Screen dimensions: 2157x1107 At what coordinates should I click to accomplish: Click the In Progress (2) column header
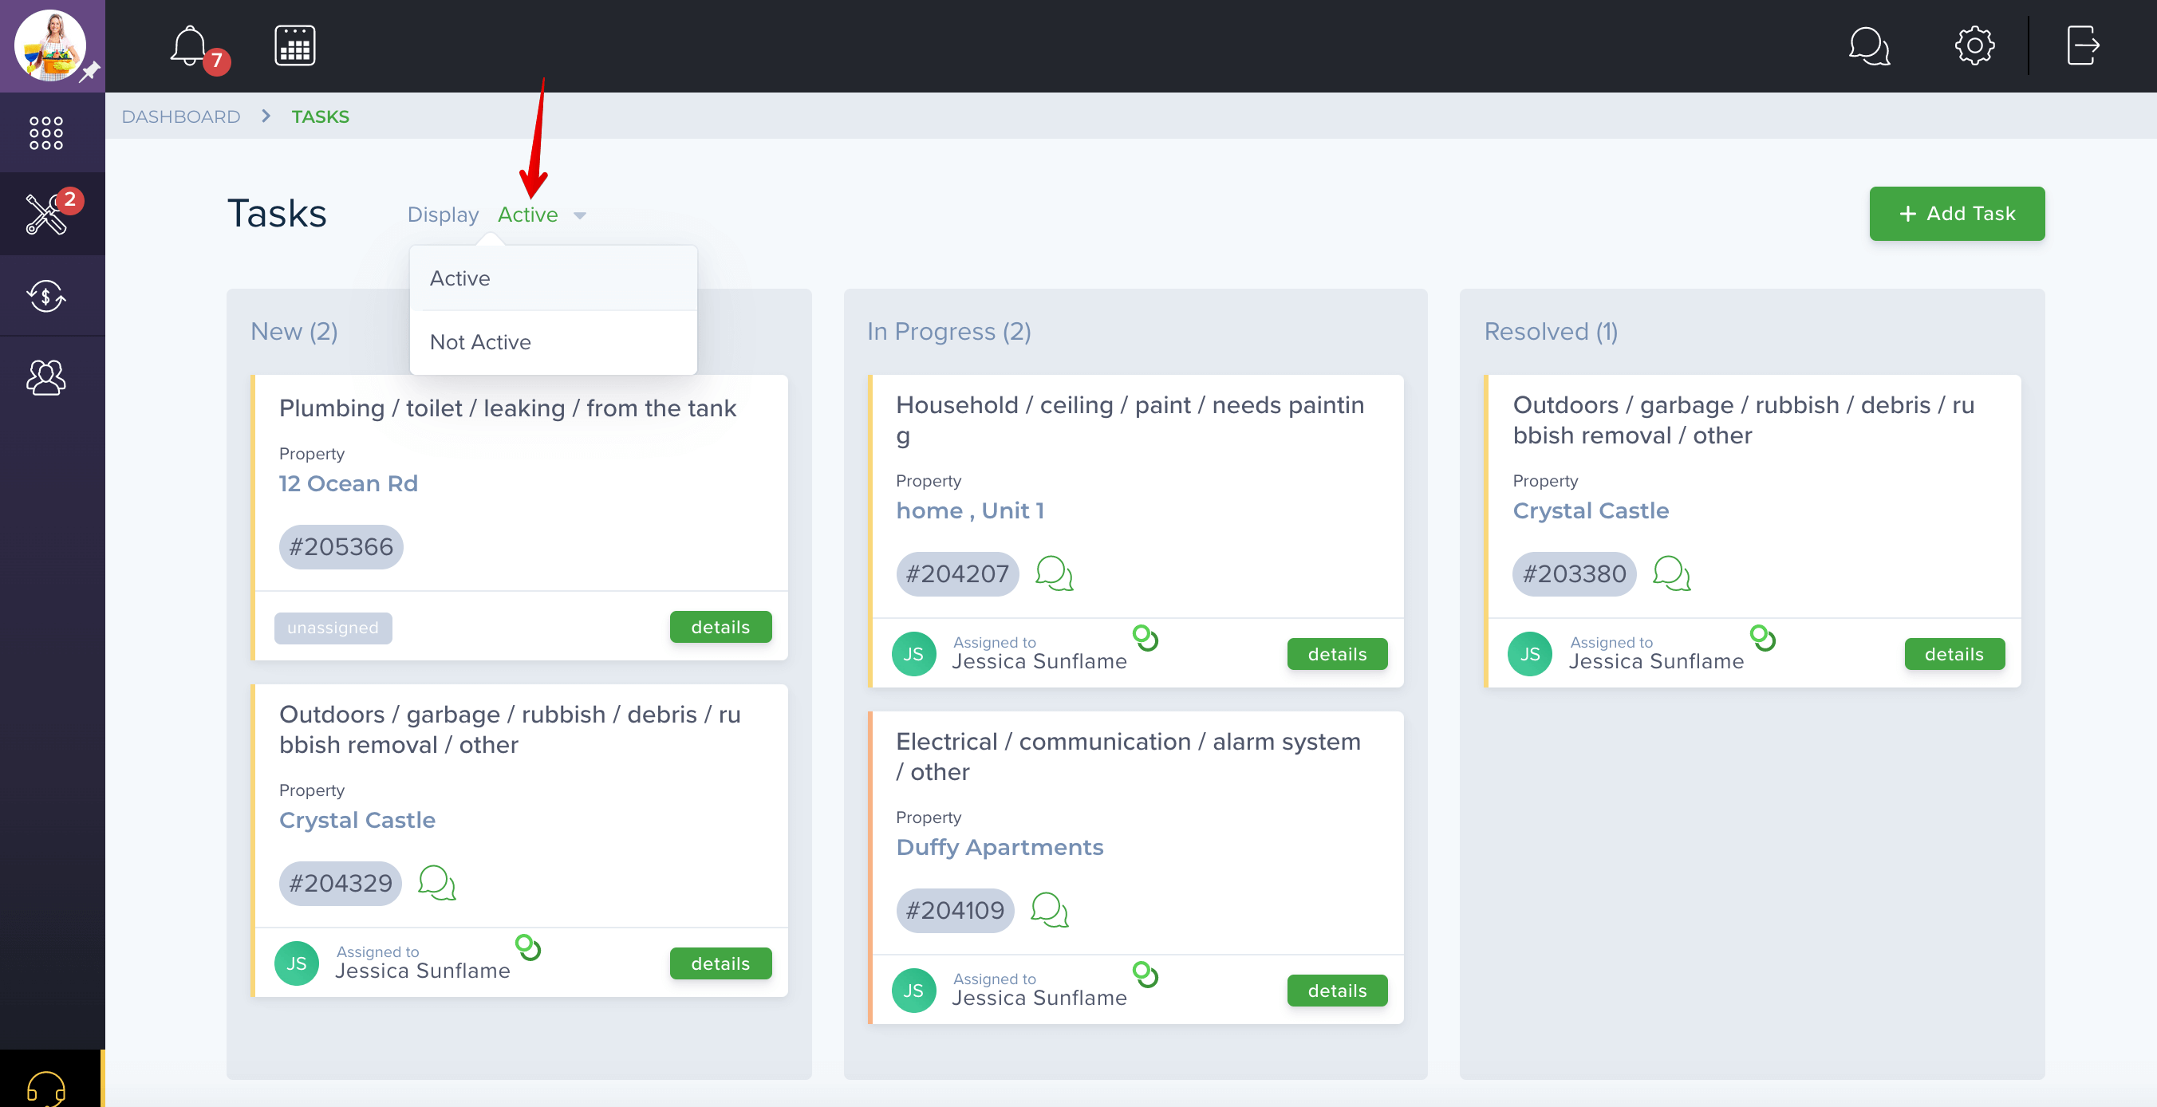tap(948, 332)
